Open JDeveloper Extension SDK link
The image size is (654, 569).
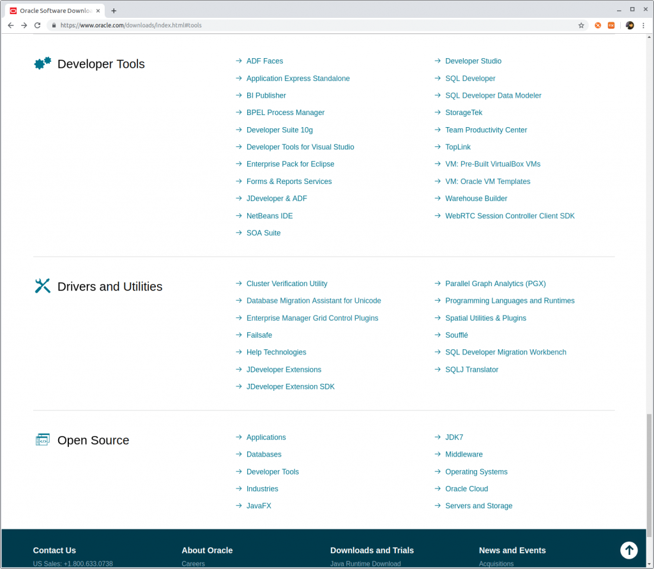coord(291,387)
